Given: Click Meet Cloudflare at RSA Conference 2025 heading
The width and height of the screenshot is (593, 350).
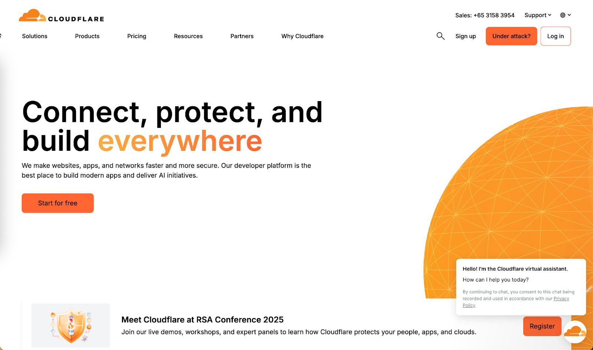Looking at the screenshot, I should (x=202, y=320).
